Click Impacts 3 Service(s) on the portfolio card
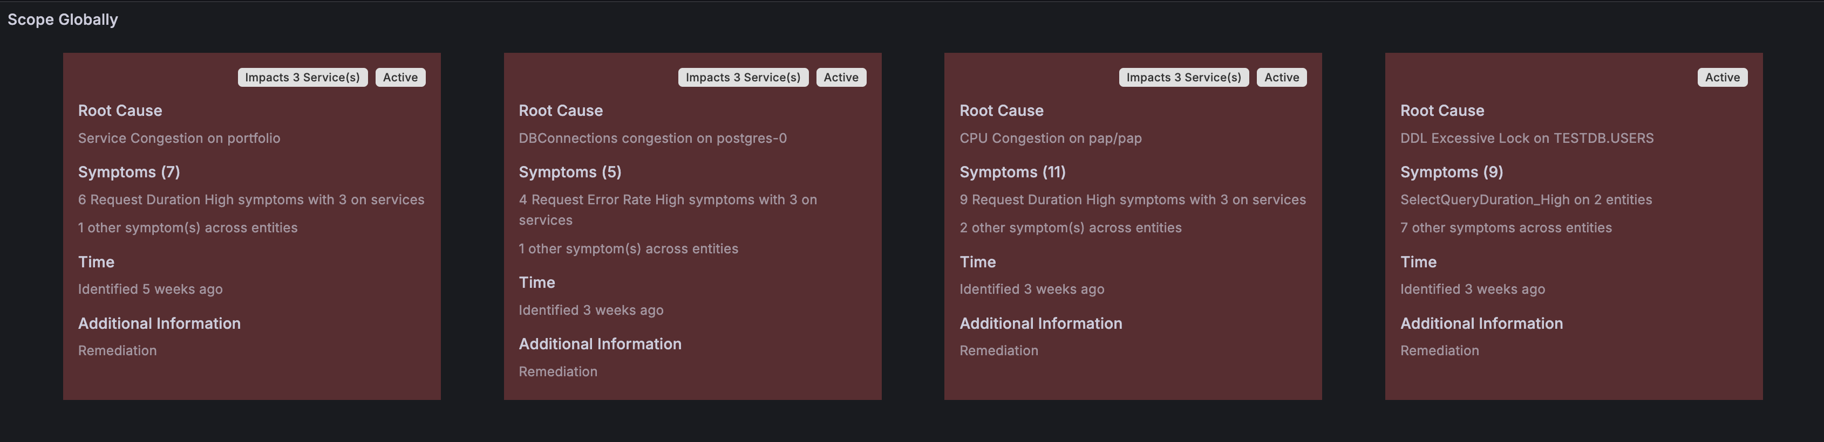 click(x=302, y=77)
